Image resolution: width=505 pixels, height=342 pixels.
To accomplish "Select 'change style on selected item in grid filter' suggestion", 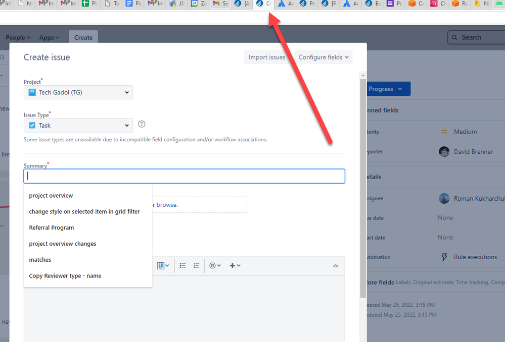I will [87, 211].
